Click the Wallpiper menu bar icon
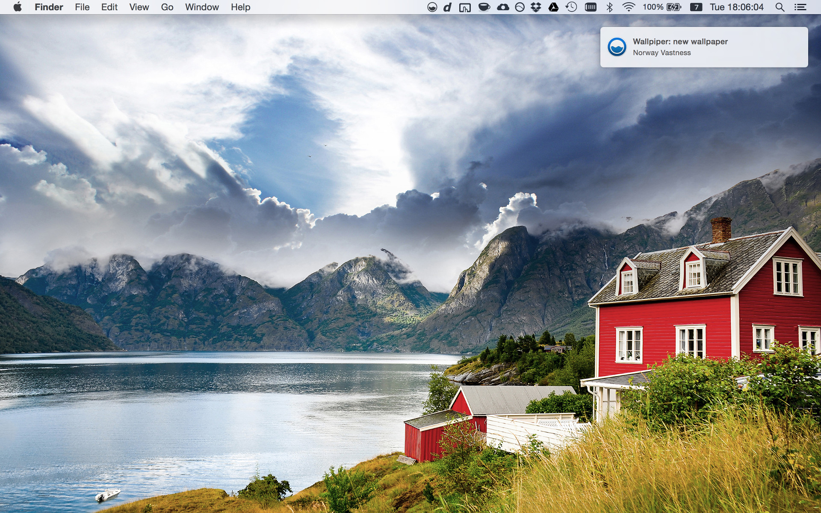The width and height of the screenshot is (821, 513). click(x=432, y=7)
